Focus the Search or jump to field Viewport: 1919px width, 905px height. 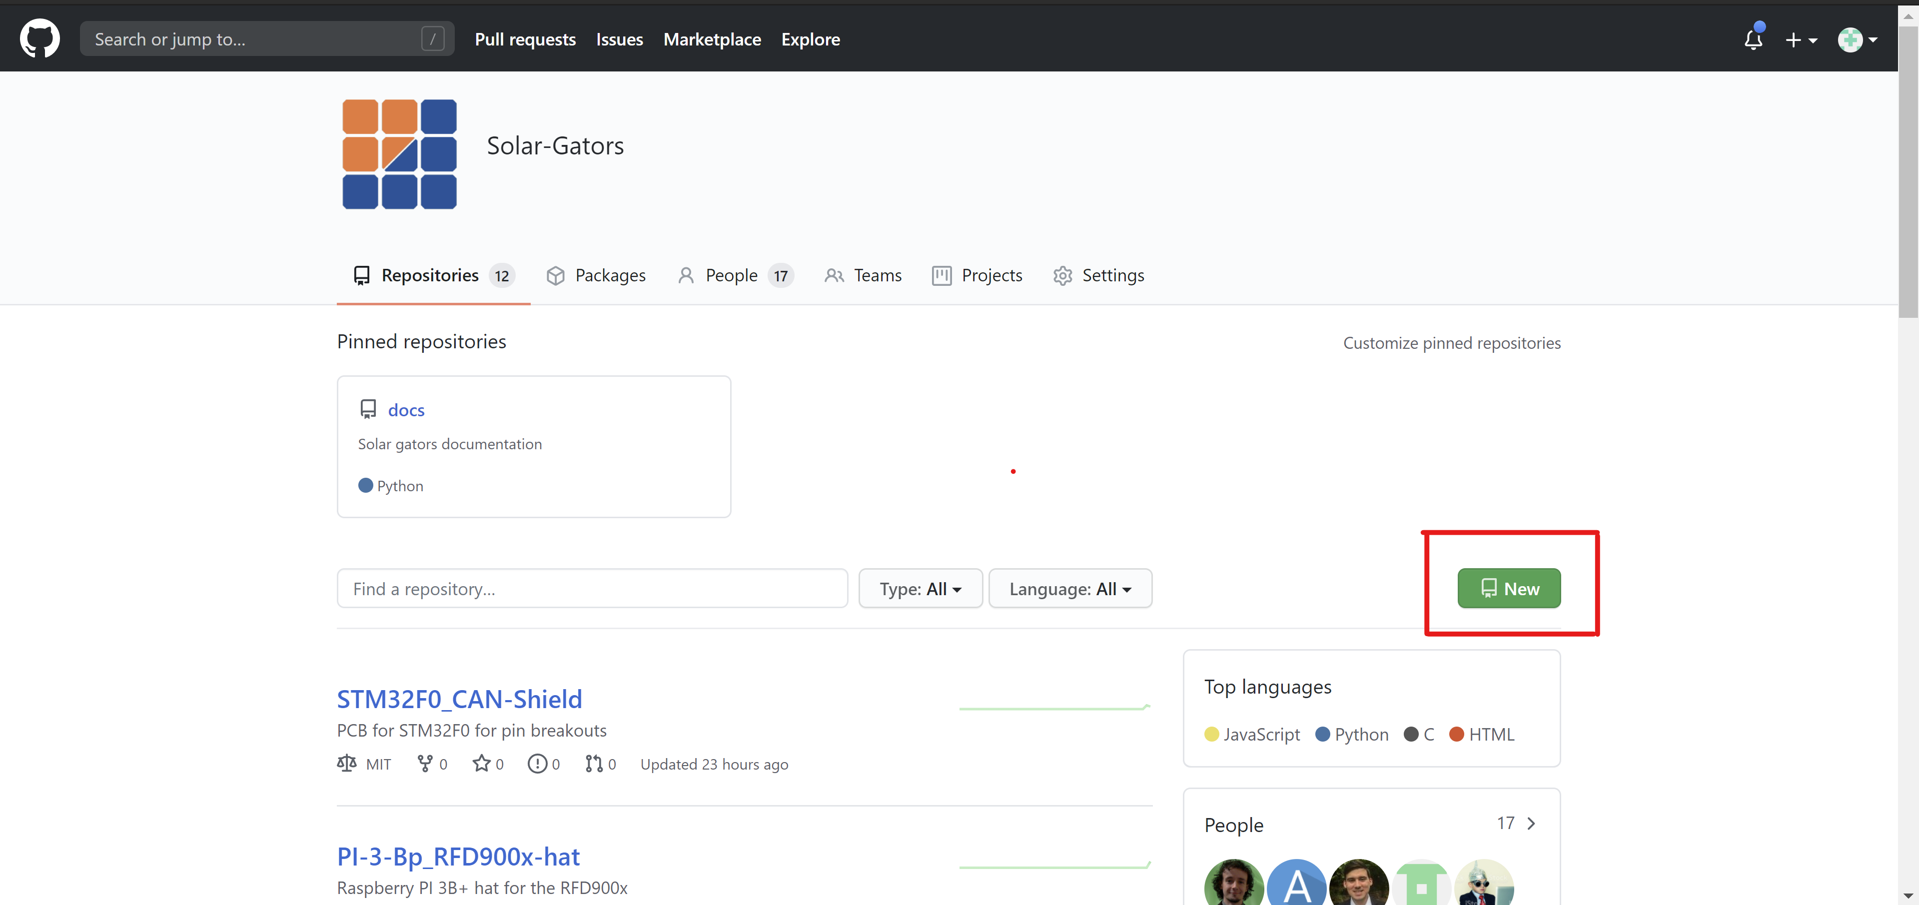point(267,39)
